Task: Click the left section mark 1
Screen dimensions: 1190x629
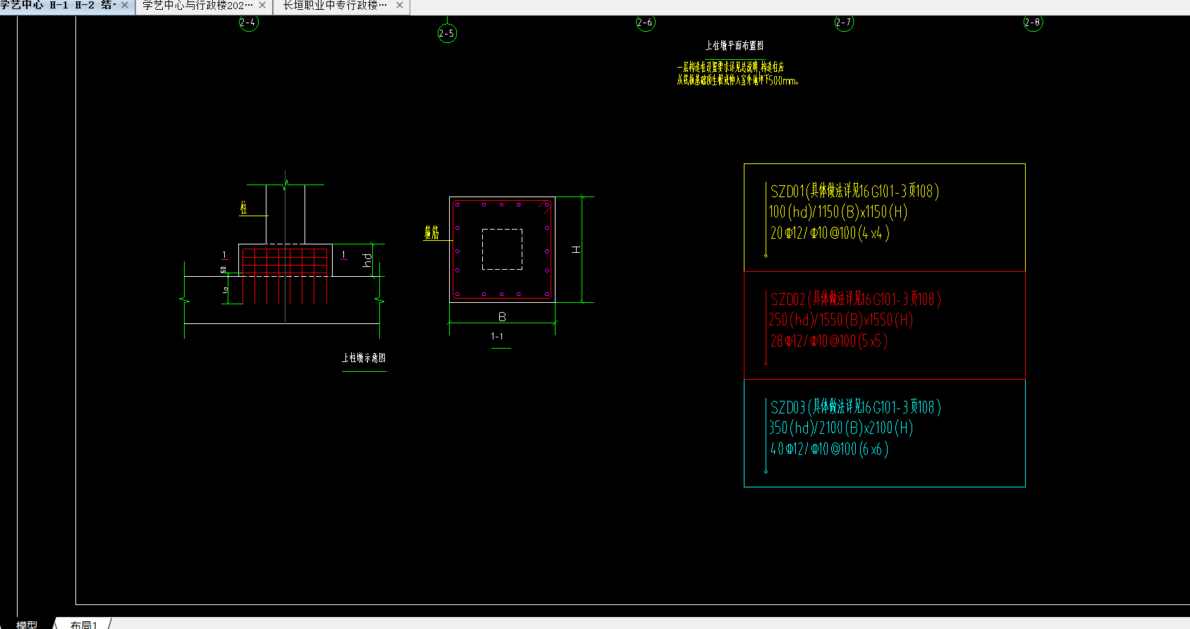Action: 224,255
